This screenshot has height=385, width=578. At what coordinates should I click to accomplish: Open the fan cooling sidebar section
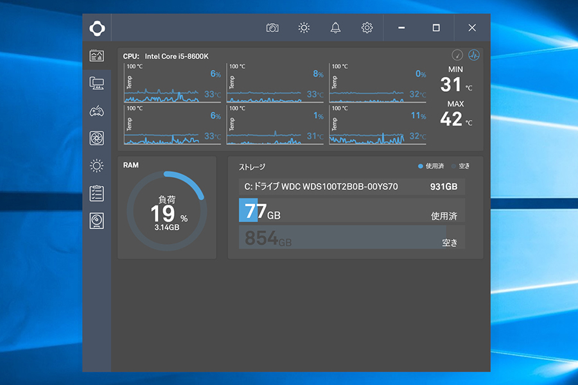point(96,138)
